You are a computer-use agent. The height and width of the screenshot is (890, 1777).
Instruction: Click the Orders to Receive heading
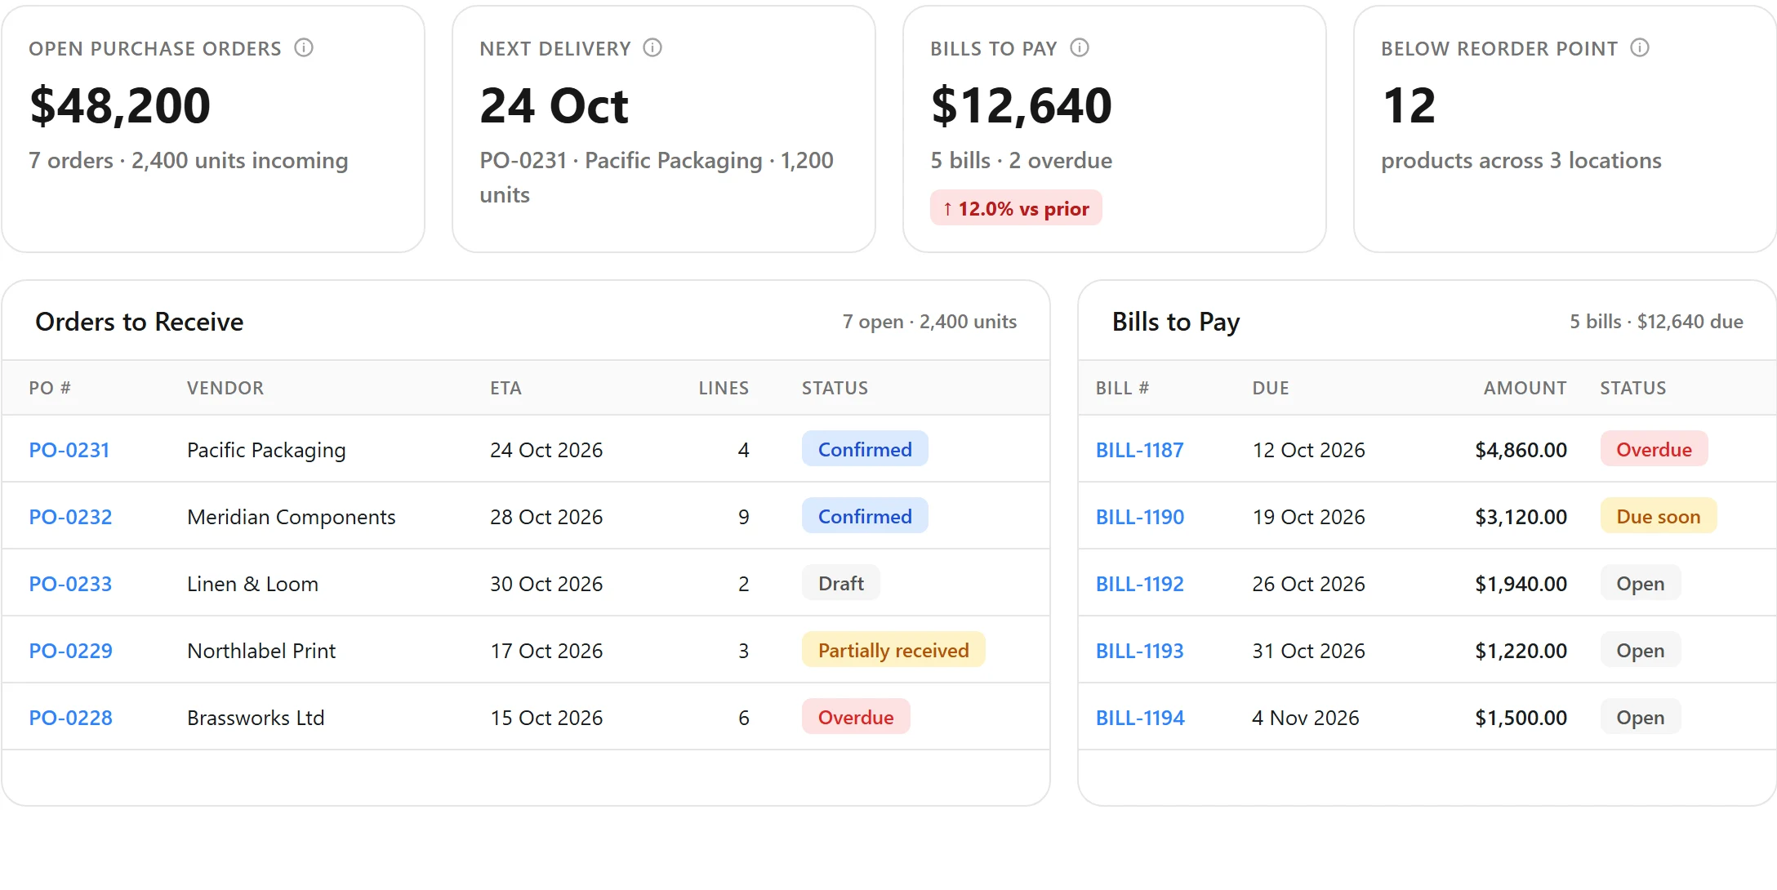140,322
